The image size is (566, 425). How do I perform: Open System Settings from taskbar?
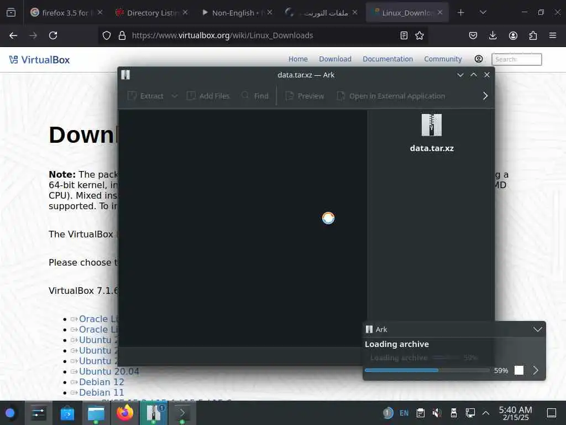38,413
